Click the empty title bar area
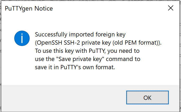 pos(106,8)
